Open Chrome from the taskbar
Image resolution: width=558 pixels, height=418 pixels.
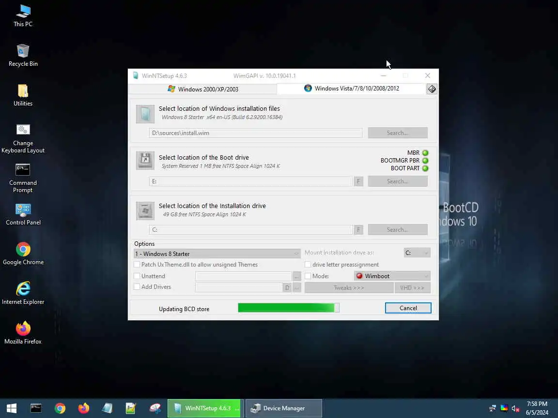60,408
